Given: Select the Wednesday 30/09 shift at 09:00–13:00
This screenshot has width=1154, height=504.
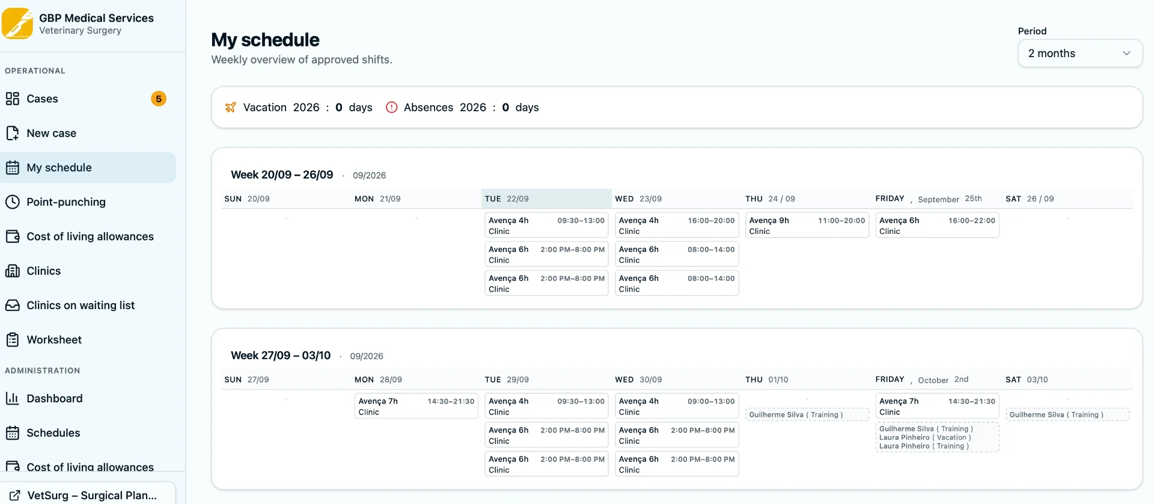Looking at the screenshot, I should pyautogui.click(x=677, y=406).
